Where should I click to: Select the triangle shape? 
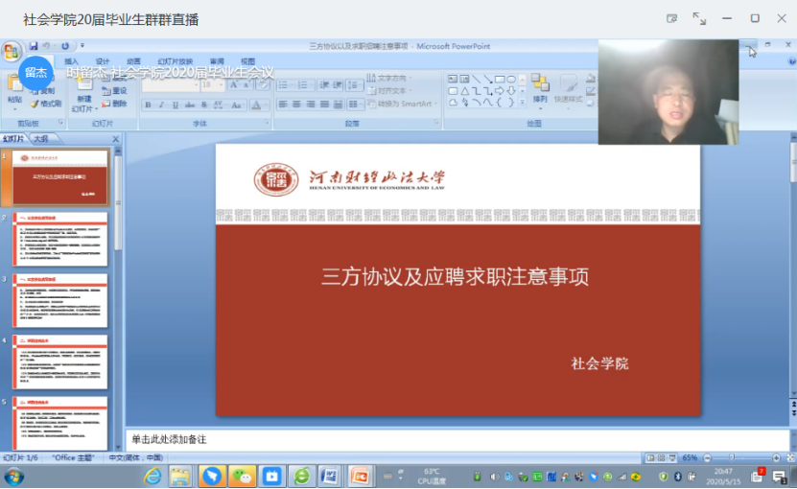[x=464, y=91]
